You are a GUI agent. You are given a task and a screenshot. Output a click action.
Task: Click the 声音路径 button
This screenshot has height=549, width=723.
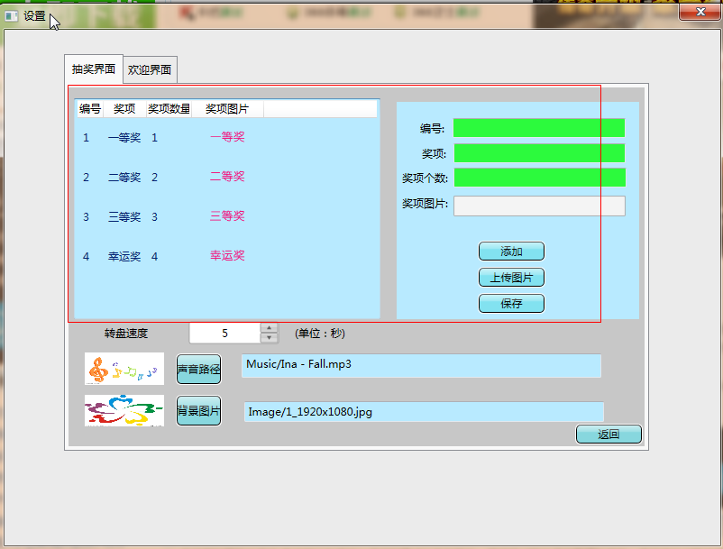(x=198, y=370)
